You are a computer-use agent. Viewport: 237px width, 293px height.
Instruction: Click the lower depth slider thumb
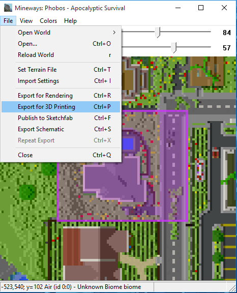coord(174,47)
